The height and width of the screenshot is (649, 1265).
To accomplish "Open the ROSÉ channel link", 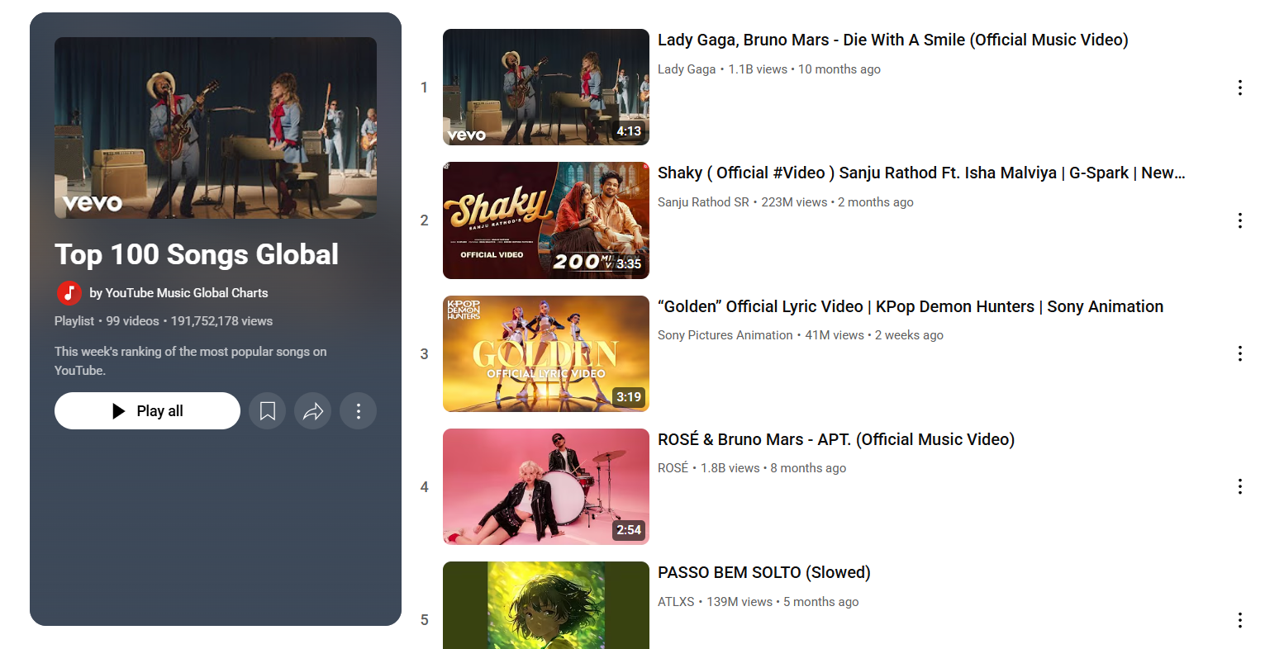I will click(673, 468).
